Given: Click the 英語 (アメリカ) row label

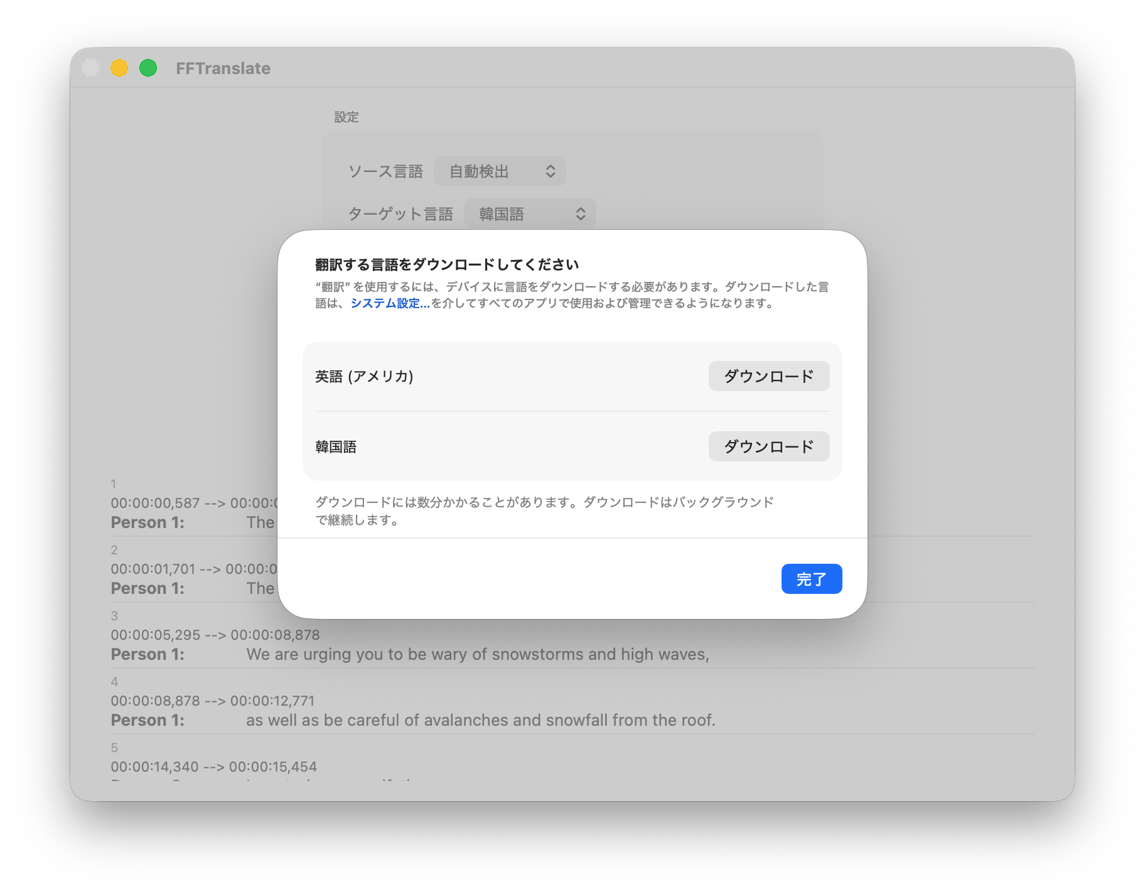Looking at the screenshot, I should pos(364,376).
